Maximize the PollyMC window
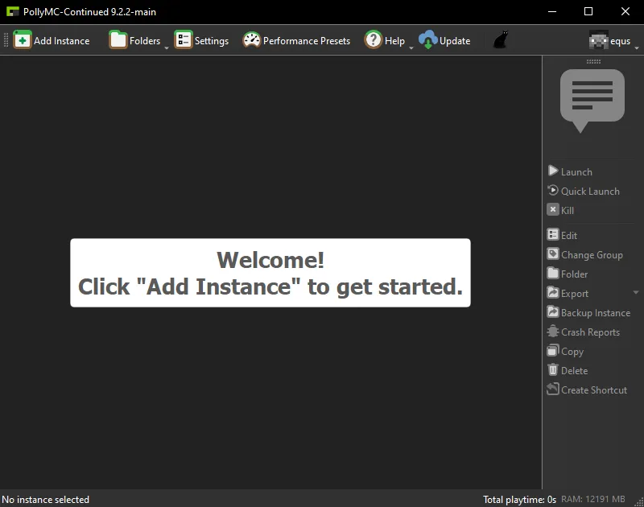 pos(588,11)
